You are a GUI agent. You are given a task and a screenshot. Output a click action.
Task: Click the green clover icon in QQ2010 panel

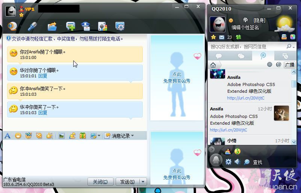tap(238, 37)
